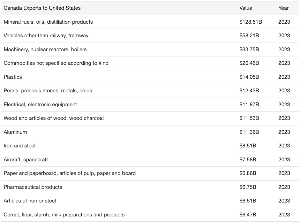Screen dimensions: 300x222
Task: Click the $12.43B value cell
Action: tap(249, 91)
